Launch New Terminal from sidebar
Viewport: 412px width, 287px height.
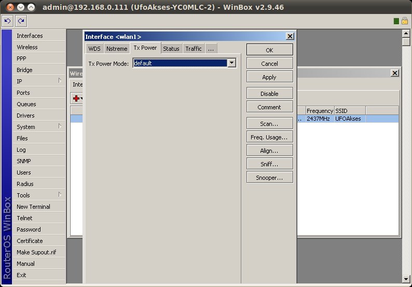pos(39,207)
